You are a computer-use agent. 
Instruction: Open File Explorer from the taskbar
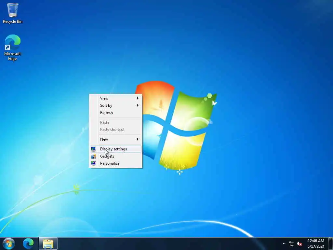click(x=48, y=243)
